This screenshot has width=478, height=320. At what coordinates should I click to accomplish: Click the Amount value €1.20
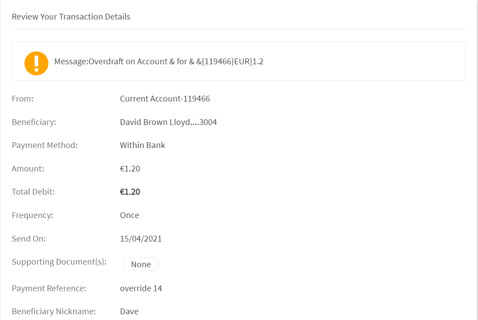(130, 168)
